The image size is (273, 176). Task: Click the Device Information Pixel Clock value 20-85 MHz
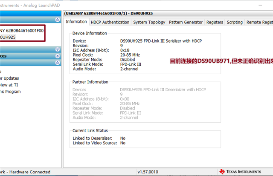click(130, 55)
